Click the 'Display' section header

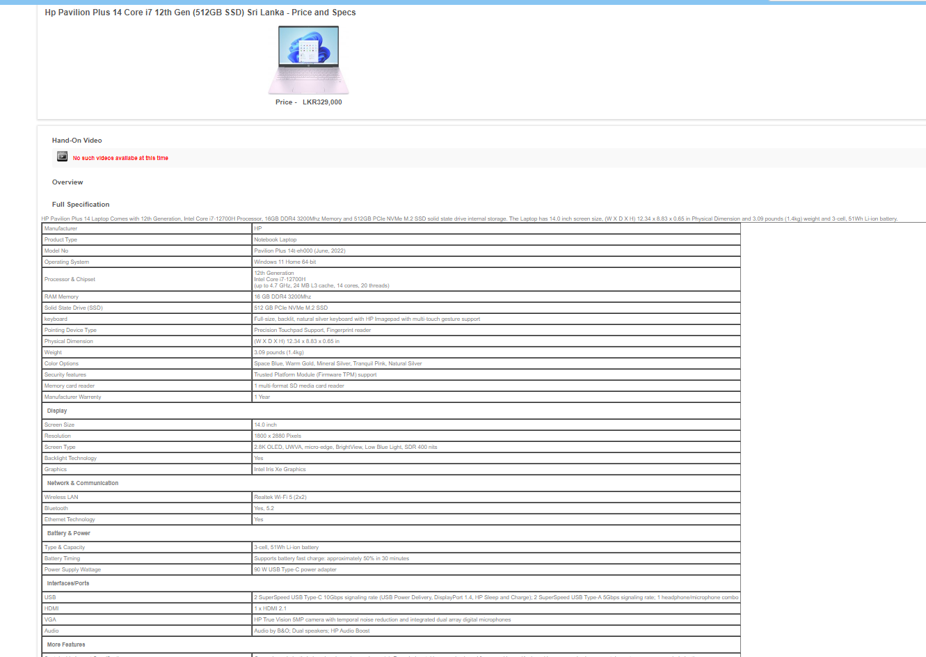[57, 411]
